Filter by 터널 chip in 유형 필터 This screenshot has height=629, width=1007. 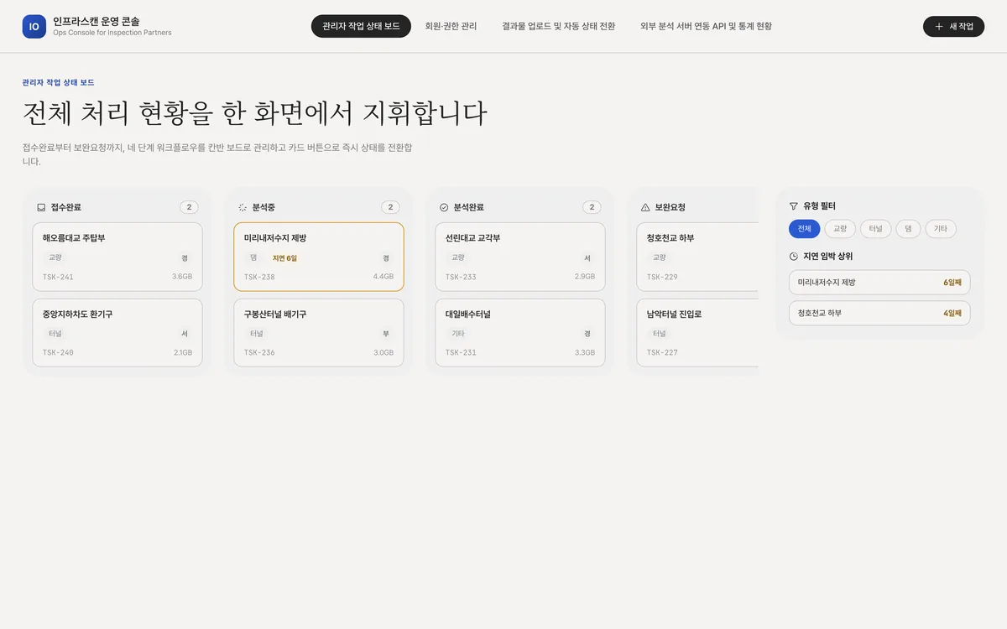point(876,229)
